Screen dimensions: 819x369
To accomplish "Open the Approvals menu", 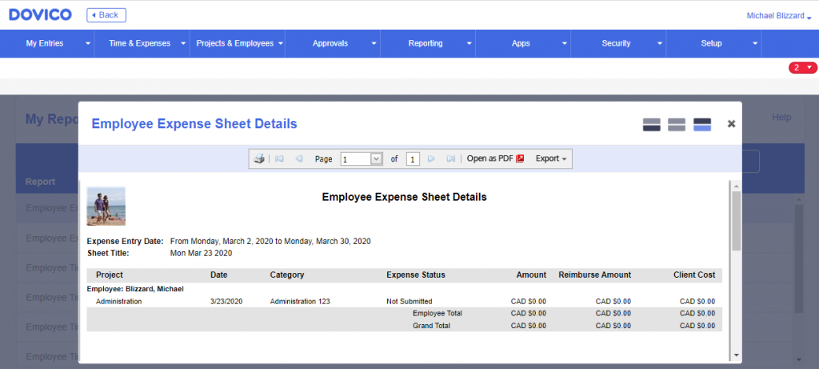I will pyautogui.click(x=330, y=43).
